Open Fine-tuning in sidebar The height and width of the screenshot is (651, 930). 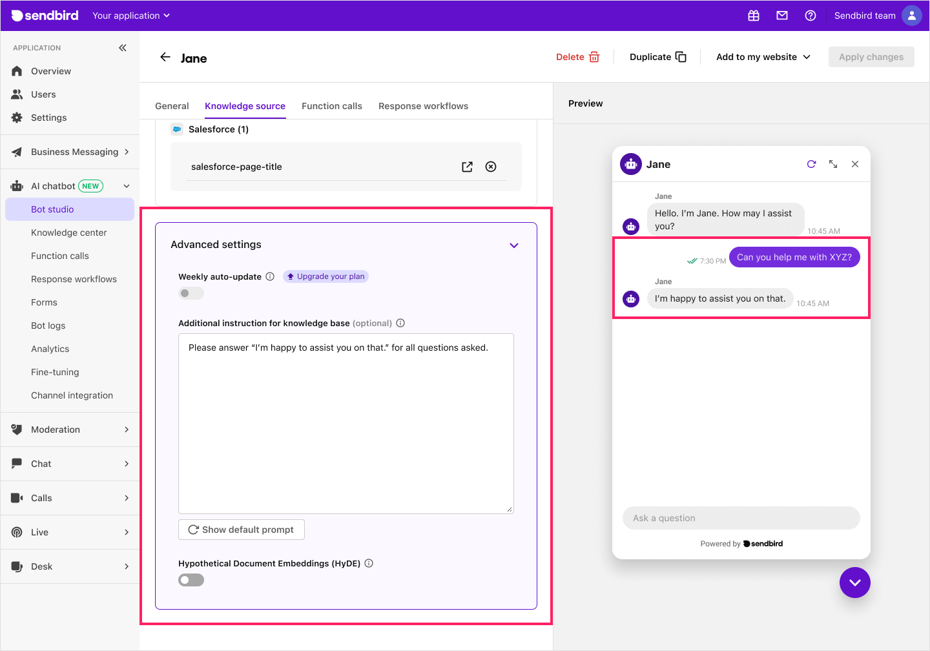tap(55, 372)
